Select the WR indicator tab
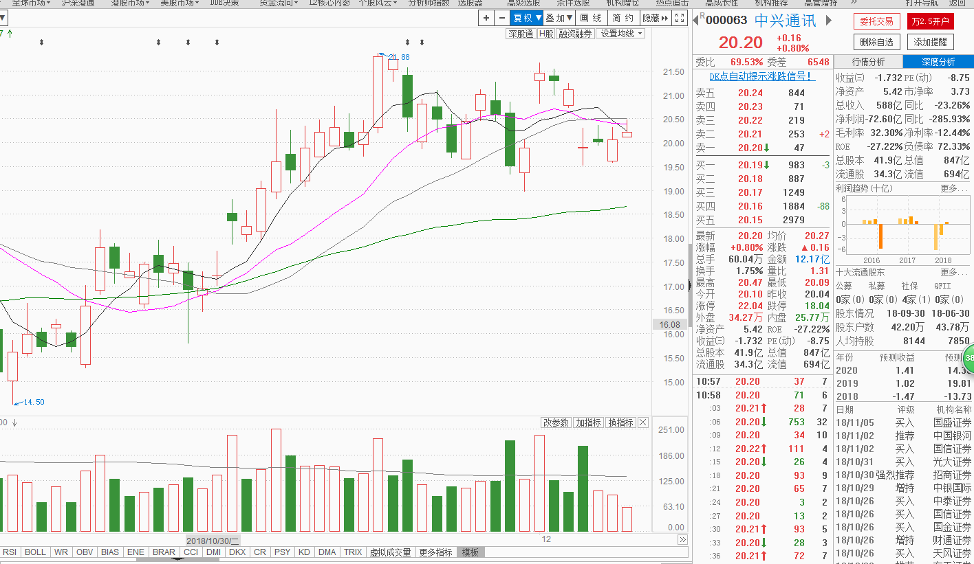Image resolution: width=974 pixels, height=564 pixels. pyautogui.click(x=61, y=552)
